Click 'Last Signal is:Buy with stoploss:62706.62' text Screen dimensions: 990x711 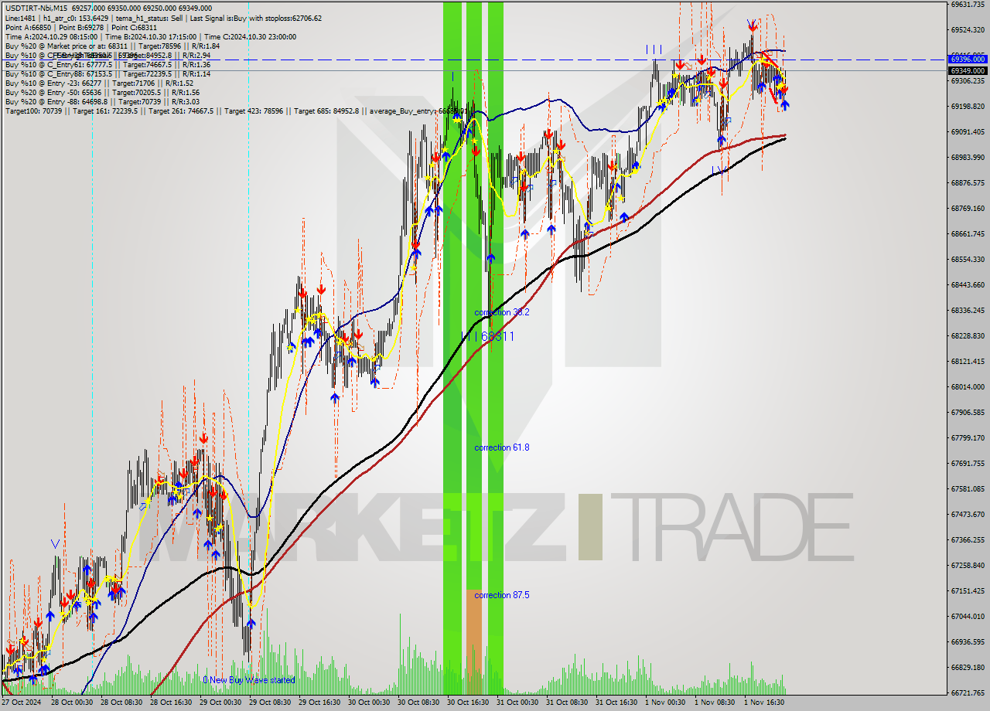255,18
